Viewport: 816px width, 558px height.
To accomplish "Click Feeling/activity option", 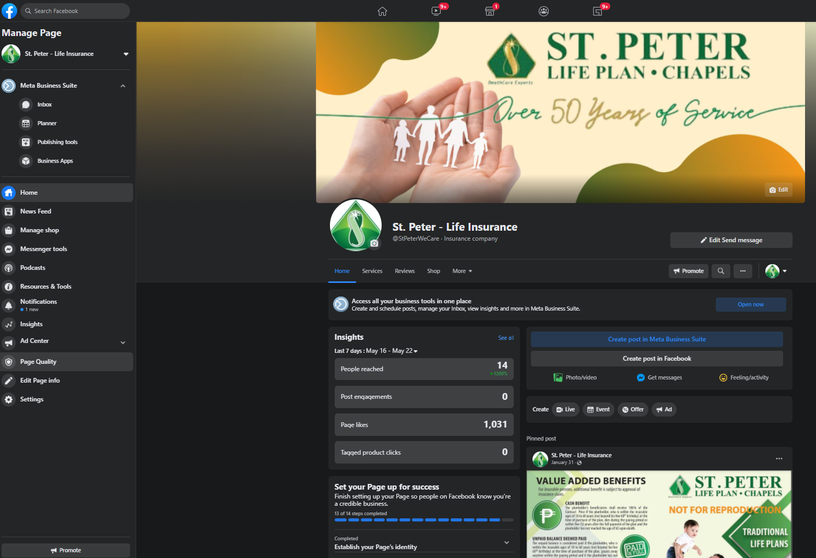I will (x=744, y=377).
